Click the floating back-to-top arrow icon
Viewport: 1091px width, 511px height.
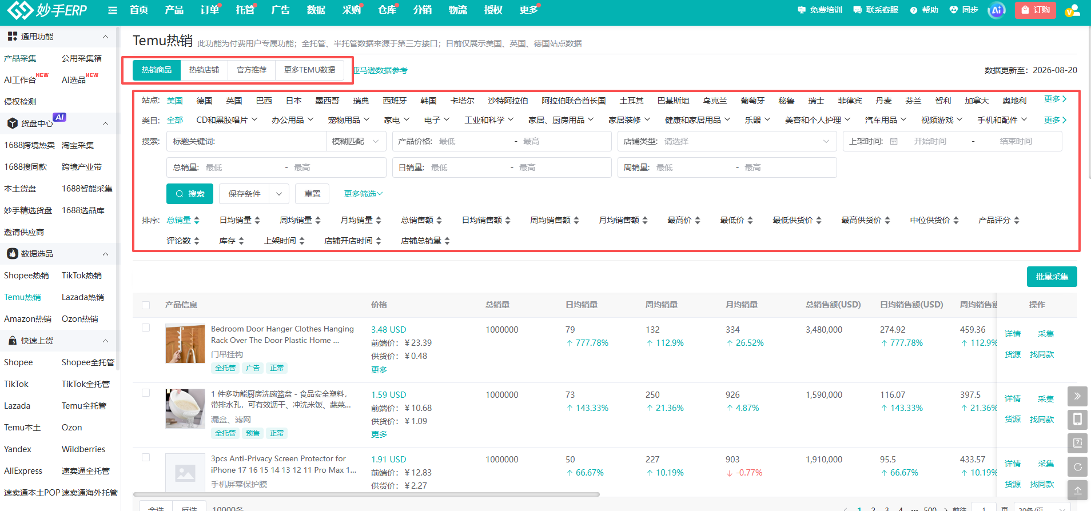pyautogui.click(x=1077, y=490)
